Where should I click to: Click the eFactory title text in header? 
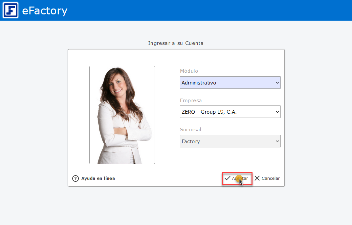click(x=45, y=10)
